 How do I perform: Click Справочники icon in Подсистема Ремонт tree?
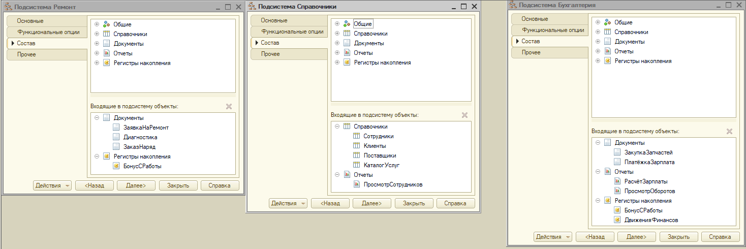(x=106, y=34)
